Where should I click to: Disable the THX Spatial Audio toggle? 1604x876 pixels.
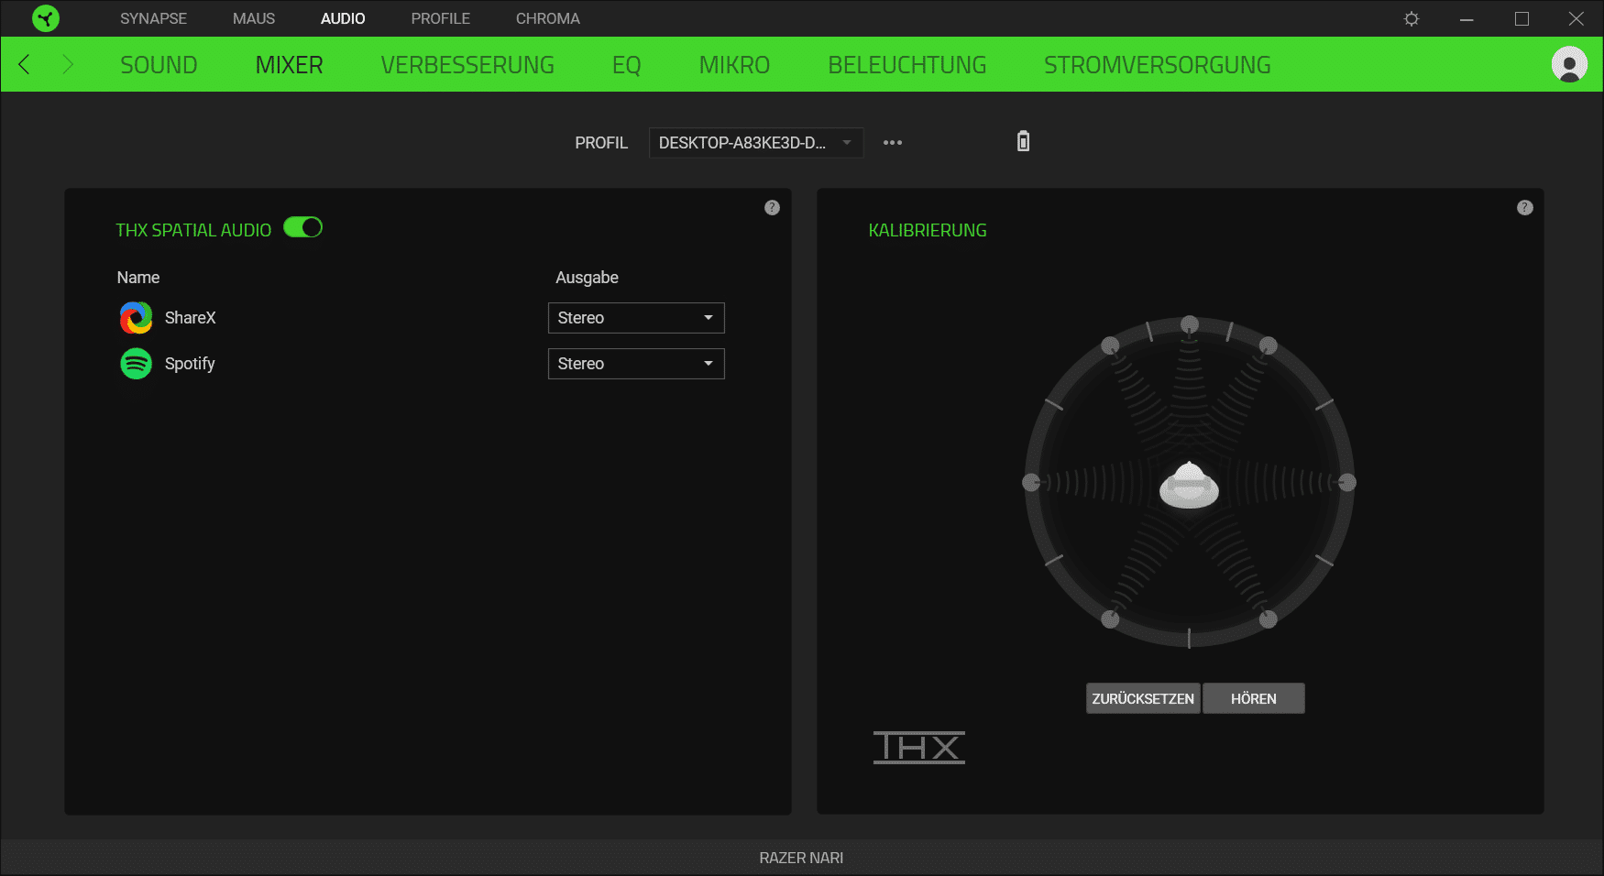coord(302,228)
